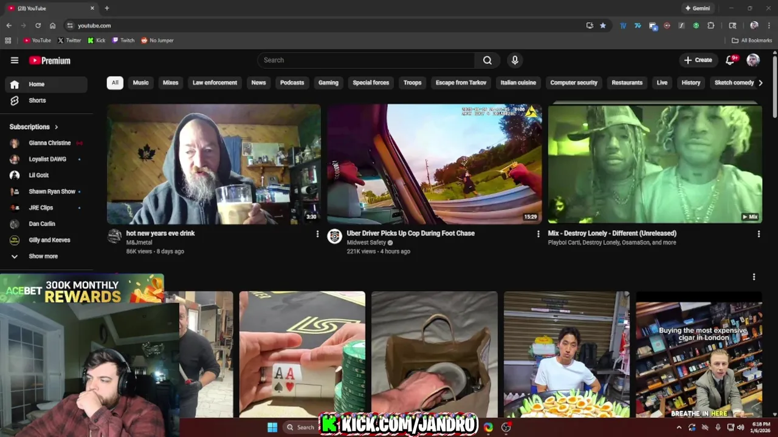Open Midwest Safety channel avatar

point(334,237)
